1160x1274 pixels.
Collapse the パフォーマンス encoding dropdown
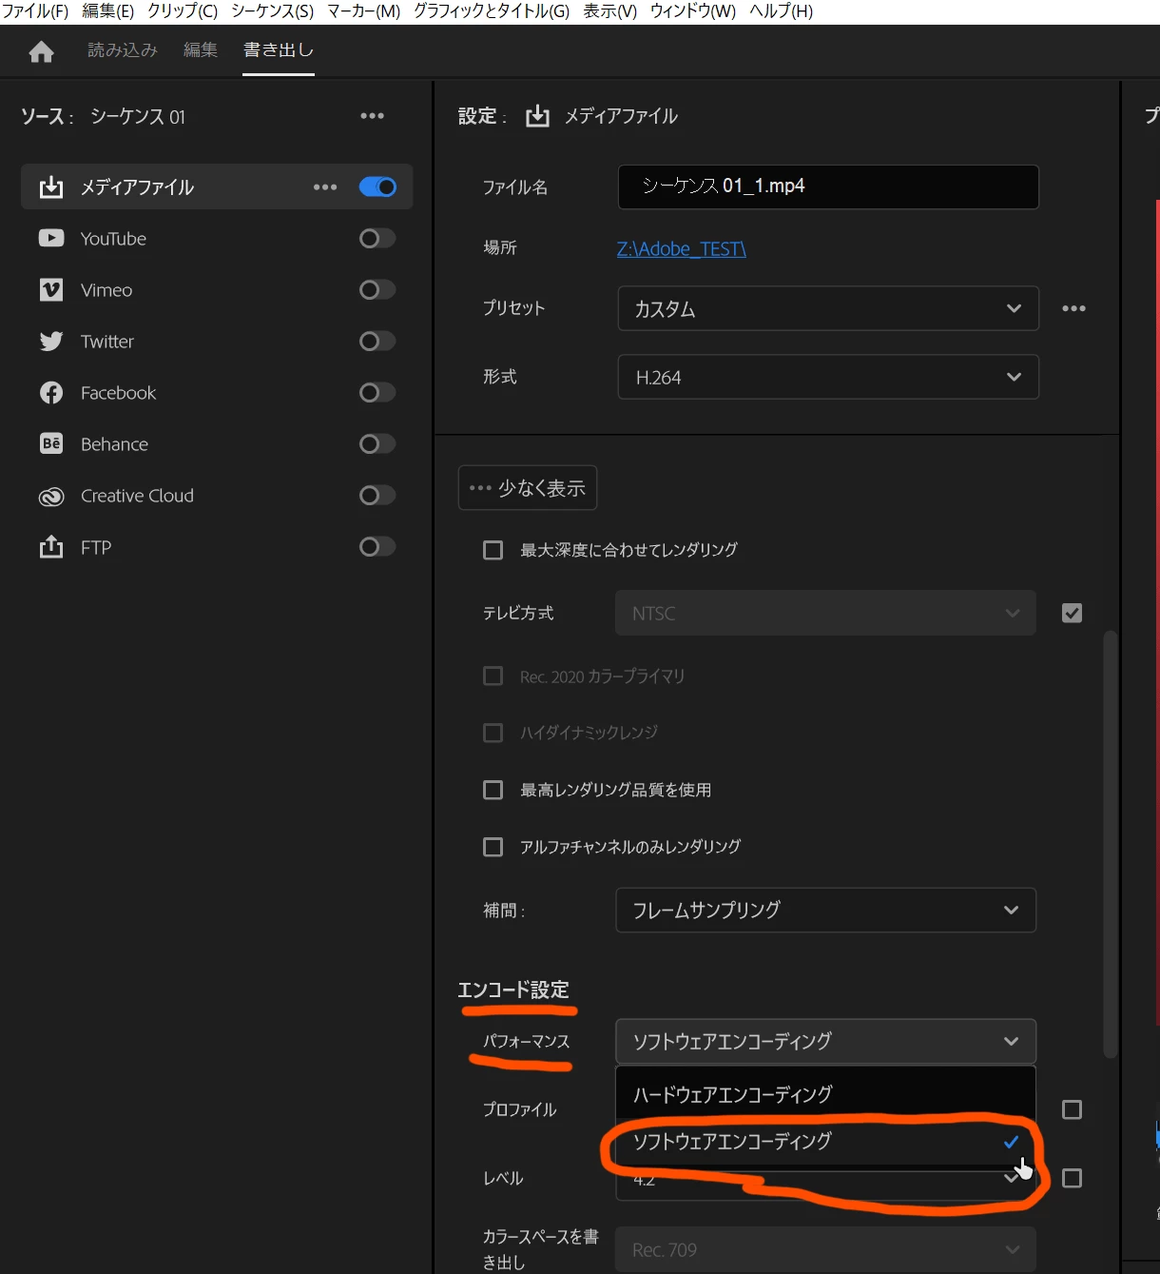pyautogui.click(x=825, y=1041)
